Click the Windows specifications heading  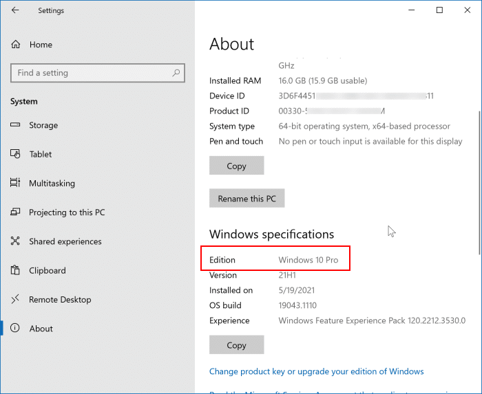pyautogui.click(x=271, y=234)
